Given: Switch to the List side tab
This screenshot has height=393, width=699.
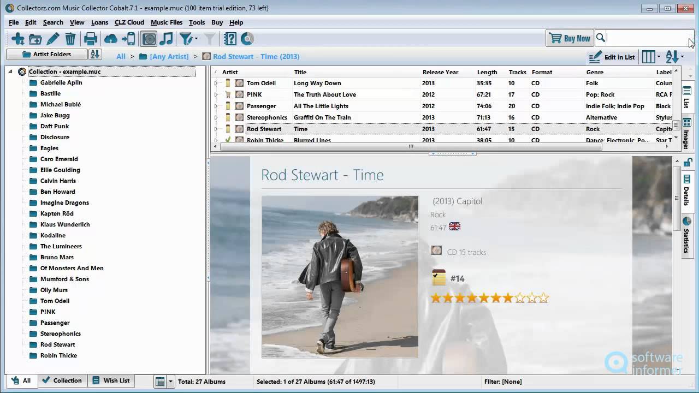Looking at the screenshot, I should pos(687,97).
